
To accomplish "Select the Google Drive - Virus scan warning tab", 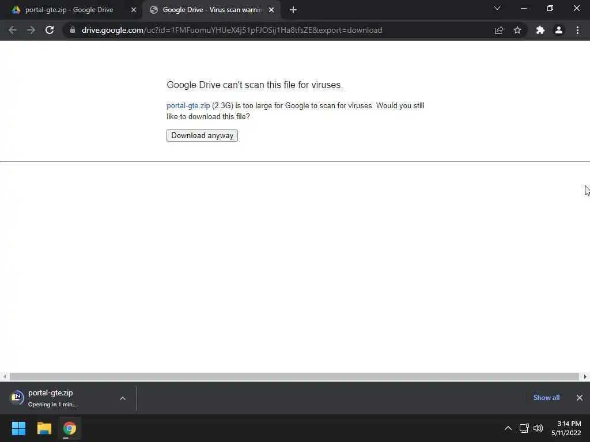I will tap(211, 10).
